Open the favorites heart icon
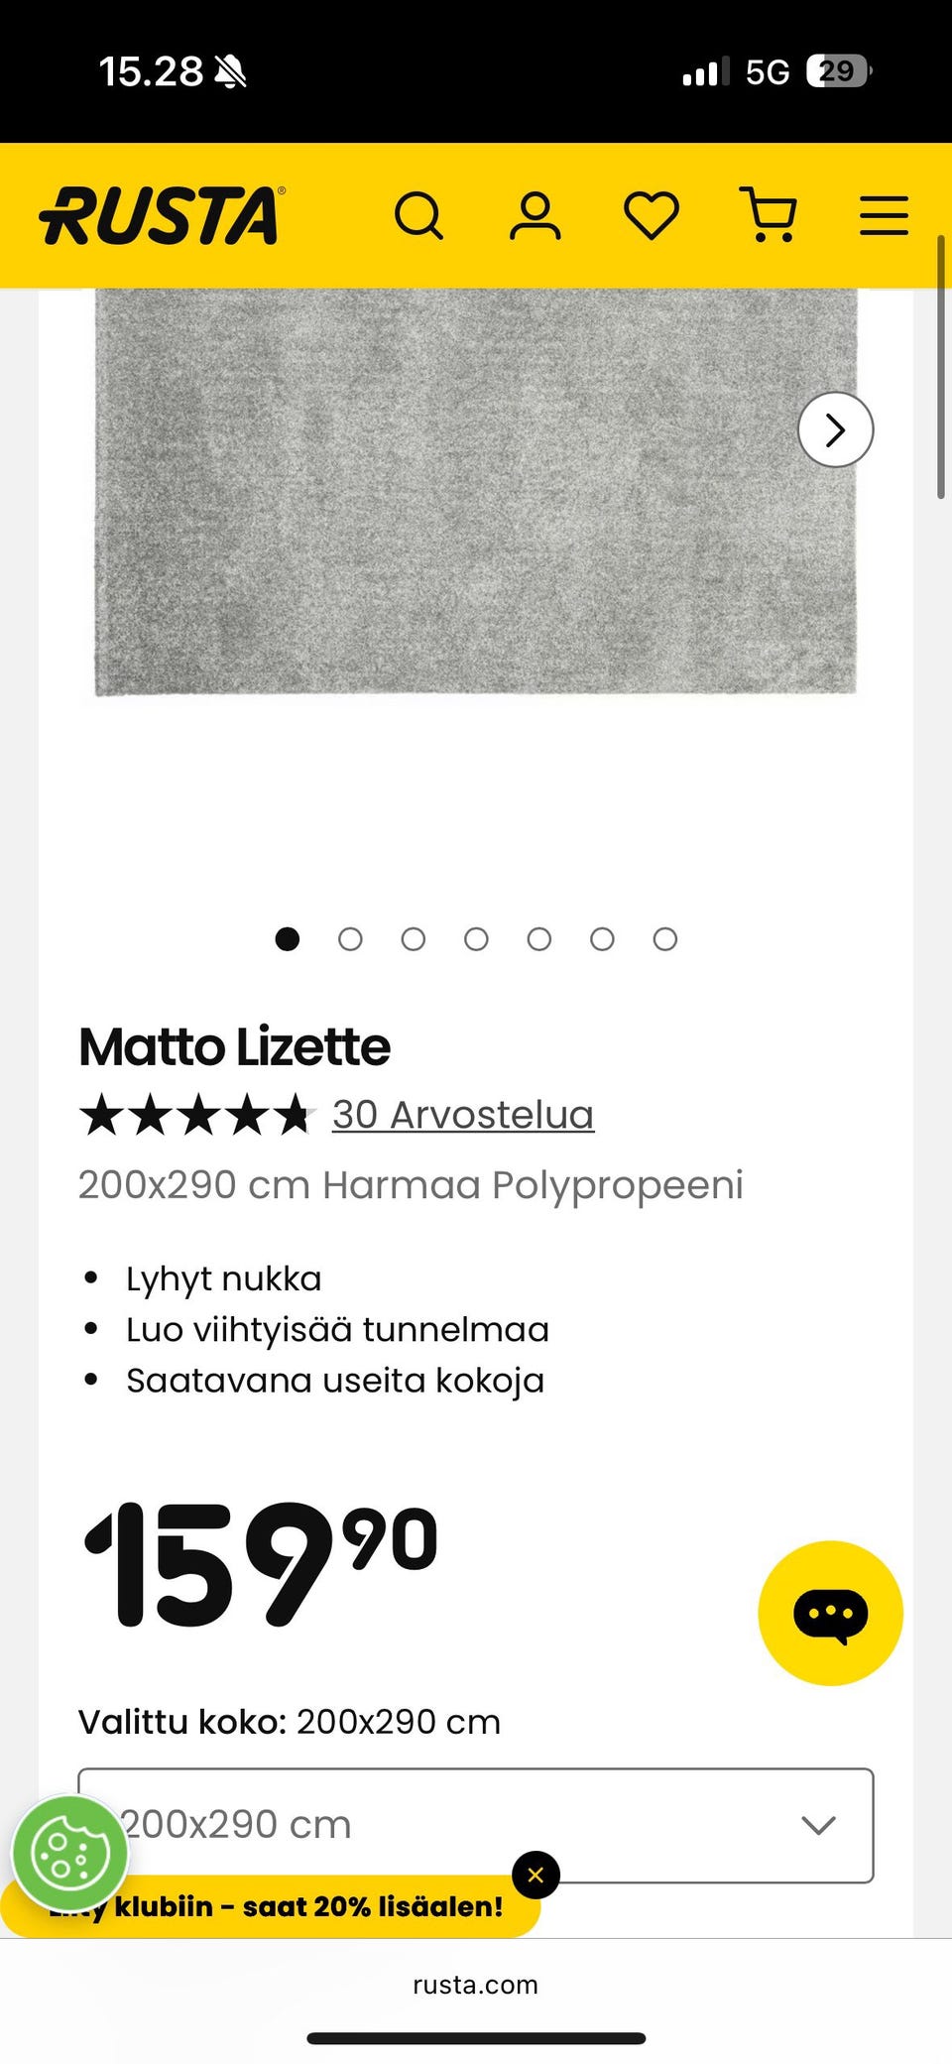Image resolution: width=952 pixels, height=2064 pixels. pyautogui.click(x=651, y=215)
